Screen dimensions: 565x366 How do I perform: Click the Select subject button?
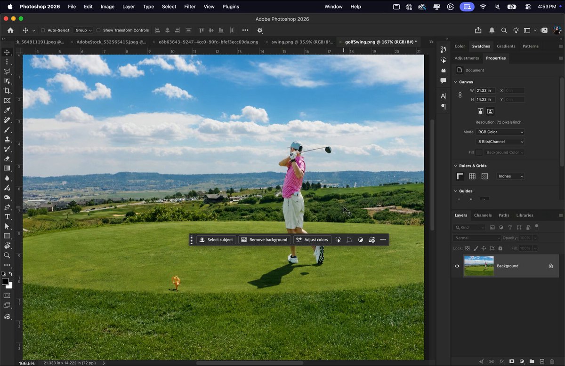point(216,240)
